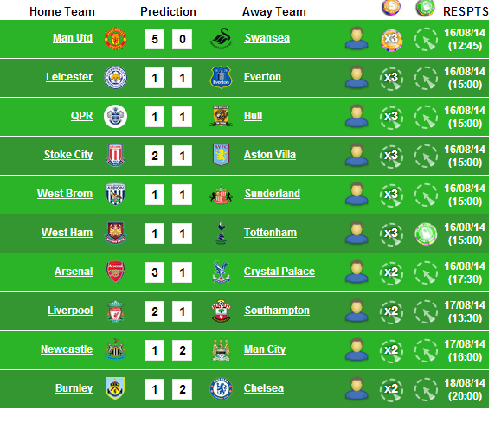Open the Crystal Palace team link
501x429 pixels.
click(279, 272)
